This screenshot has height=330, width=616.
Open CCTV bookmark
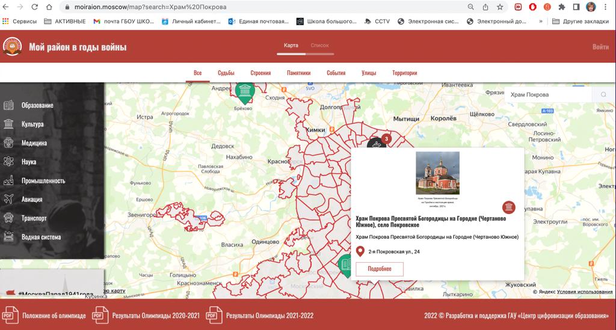click(377, 21)
